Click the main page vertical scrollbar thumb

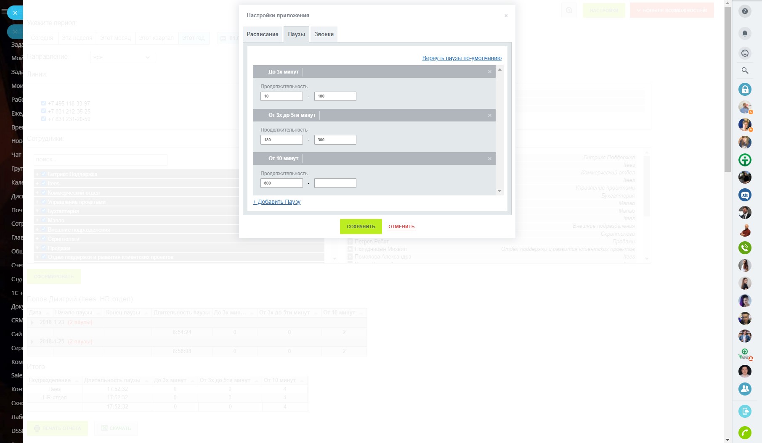coord(727,89)
